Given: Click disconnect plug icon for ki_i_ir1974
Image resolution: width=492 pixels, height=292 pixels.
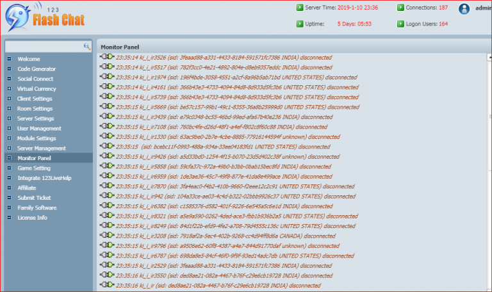Looking at the screenshot, I should pyautogui.click(x=107, y=77).
